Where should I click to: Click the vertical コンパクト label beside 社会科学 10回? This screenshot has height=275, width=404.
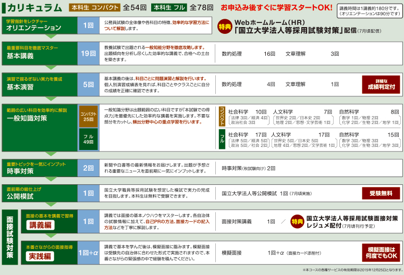click(222, 116)
